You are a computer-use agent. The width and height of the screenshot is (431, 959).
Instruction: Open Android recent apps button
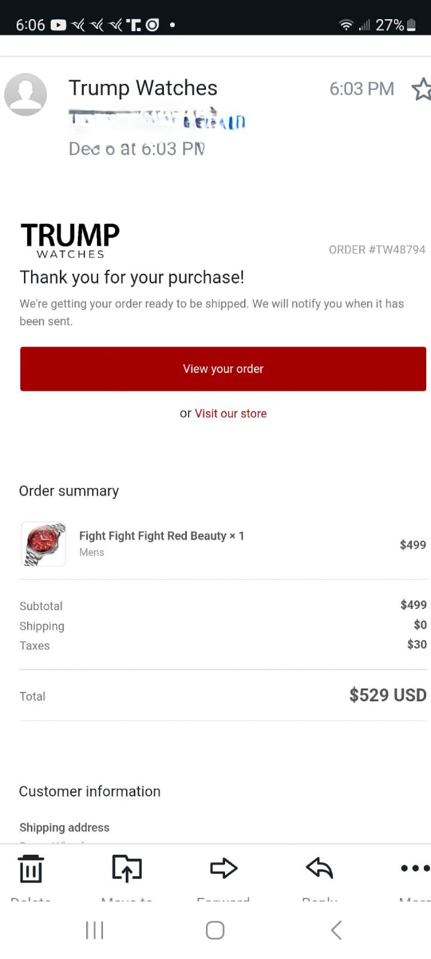(95, 930)
